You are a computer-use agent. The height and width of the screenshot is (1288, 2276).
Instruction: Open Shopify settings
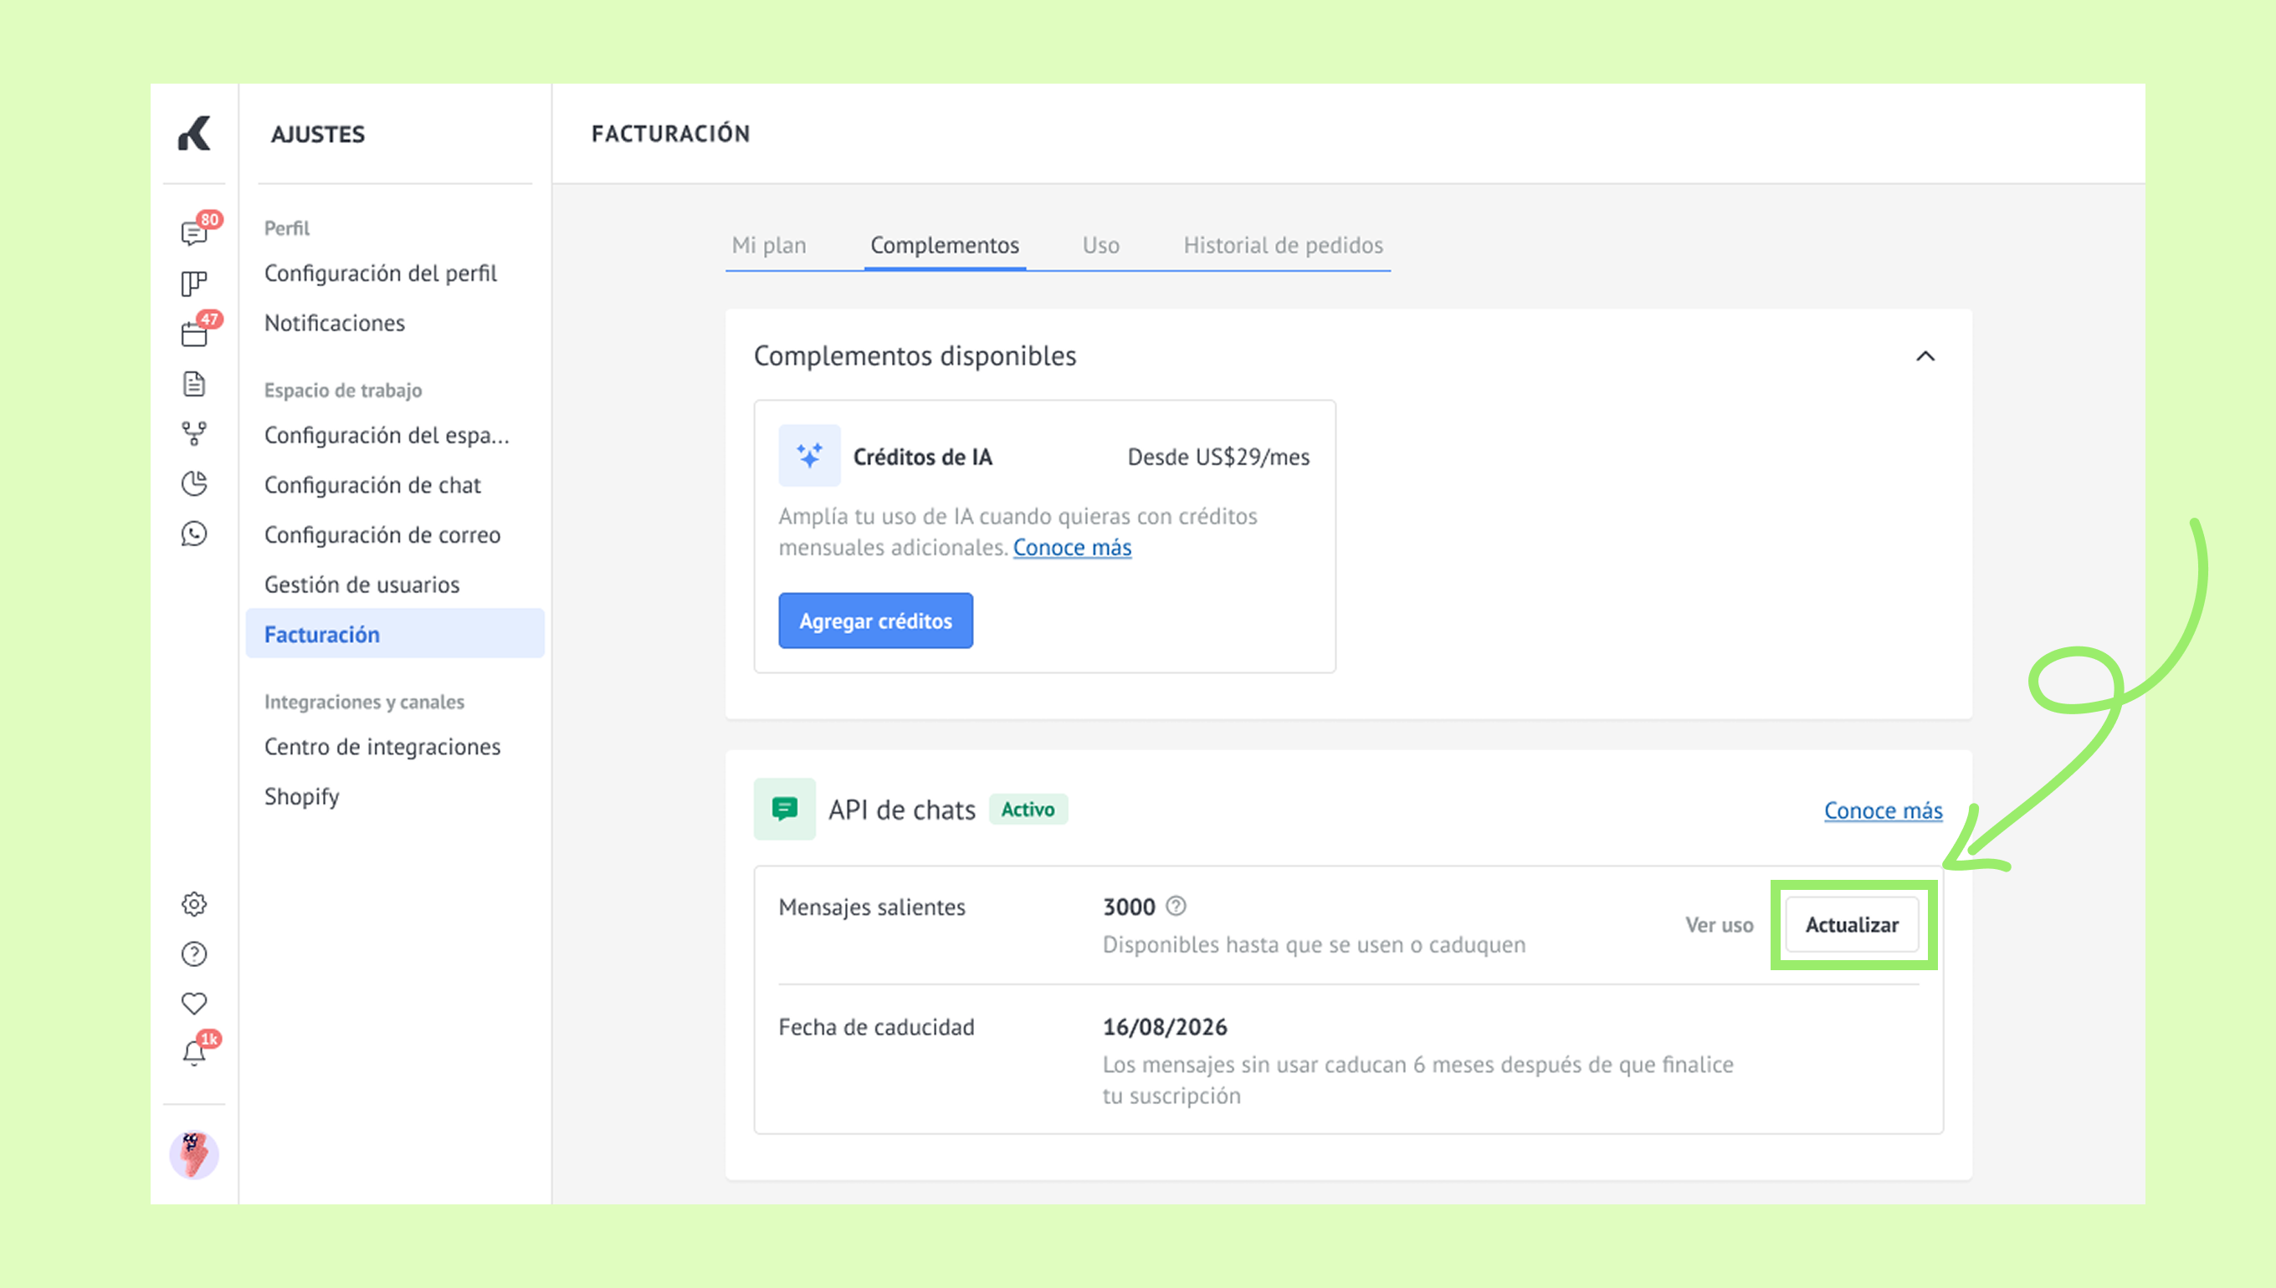point(302,796)
